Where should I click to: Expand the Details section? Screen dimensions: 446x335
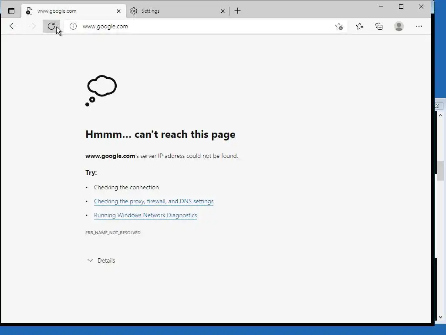[x=101, y=260]
